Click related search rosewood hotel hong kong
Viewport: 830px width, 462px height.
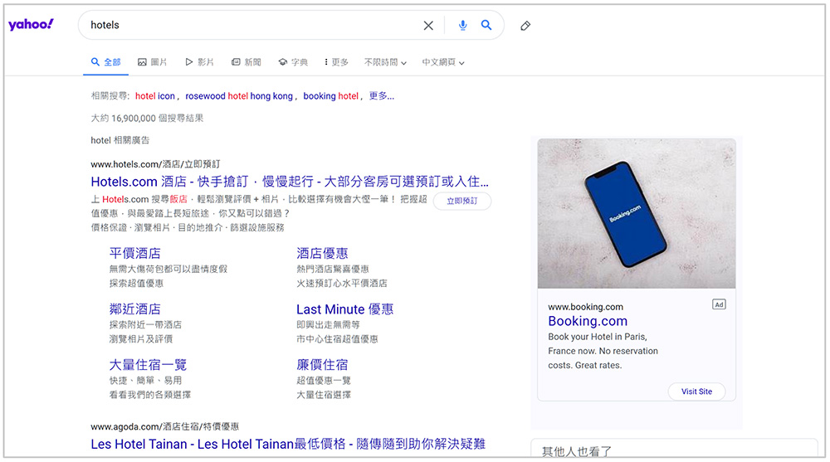pos(239,95)
